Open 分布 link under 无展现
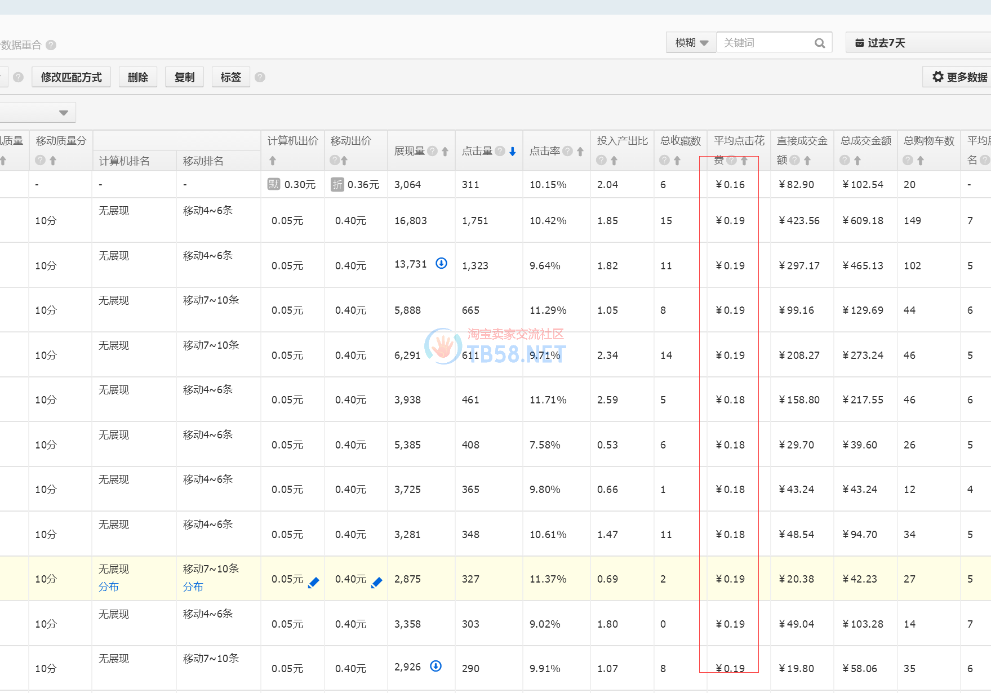991x693 pixels. coord(108,587)
